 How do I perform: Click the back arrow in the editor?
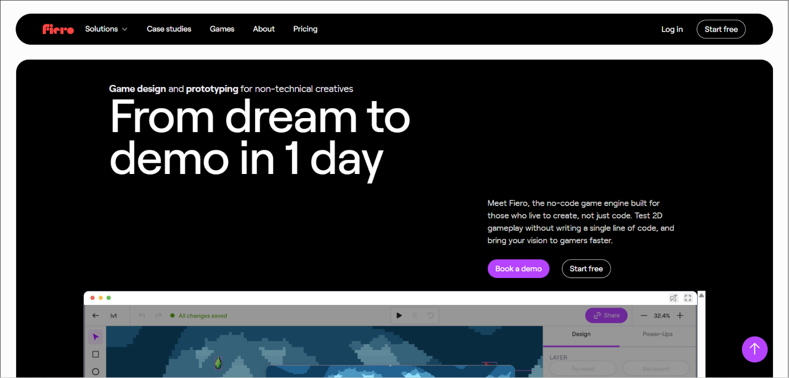[x=95, y=315]
